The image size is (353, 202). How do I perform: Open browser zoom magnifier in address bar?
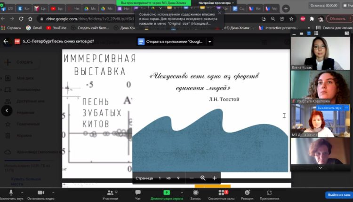(x=273, y=19)
